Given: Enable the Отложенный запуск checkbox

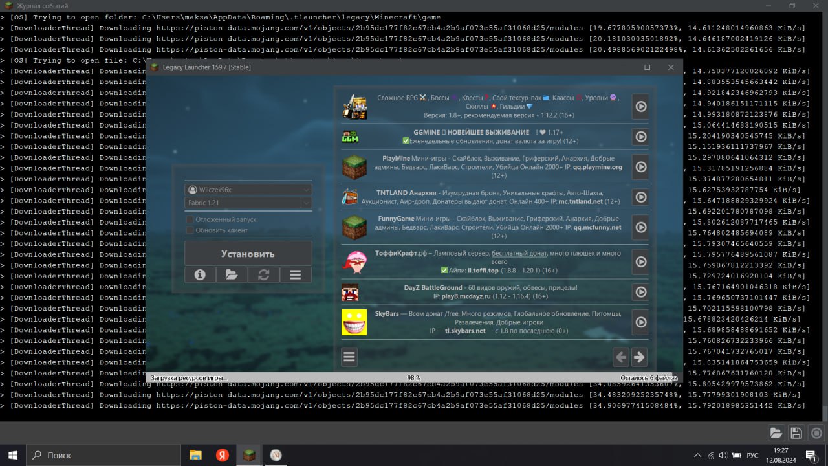Looking at the screenshot, I should (190, 219).
